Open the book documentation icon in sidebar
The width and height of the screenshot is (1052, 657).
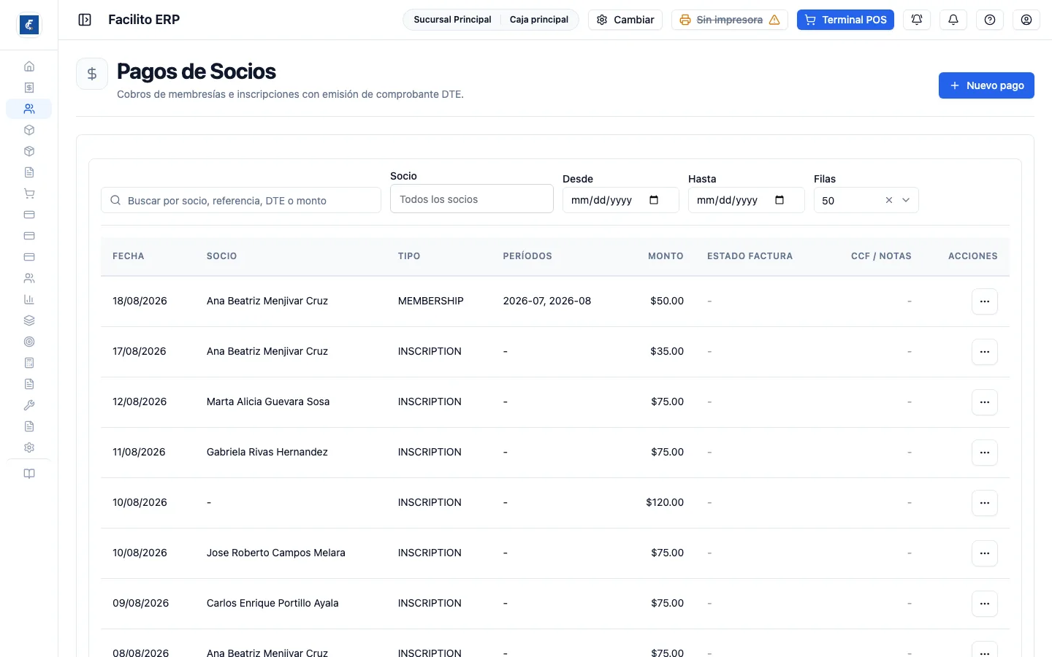(x=29, y=474)
